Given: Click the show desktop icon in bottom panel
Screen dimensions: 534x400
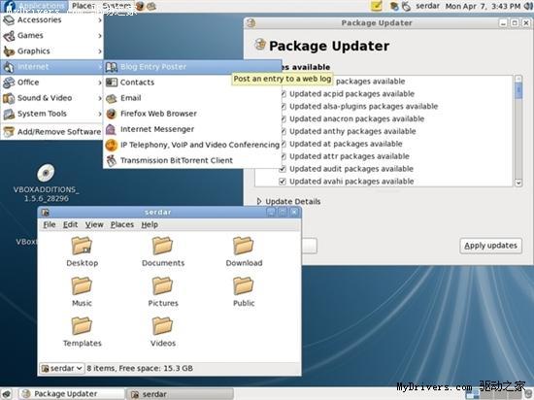Looking at the screenshot, I should 6,394.
